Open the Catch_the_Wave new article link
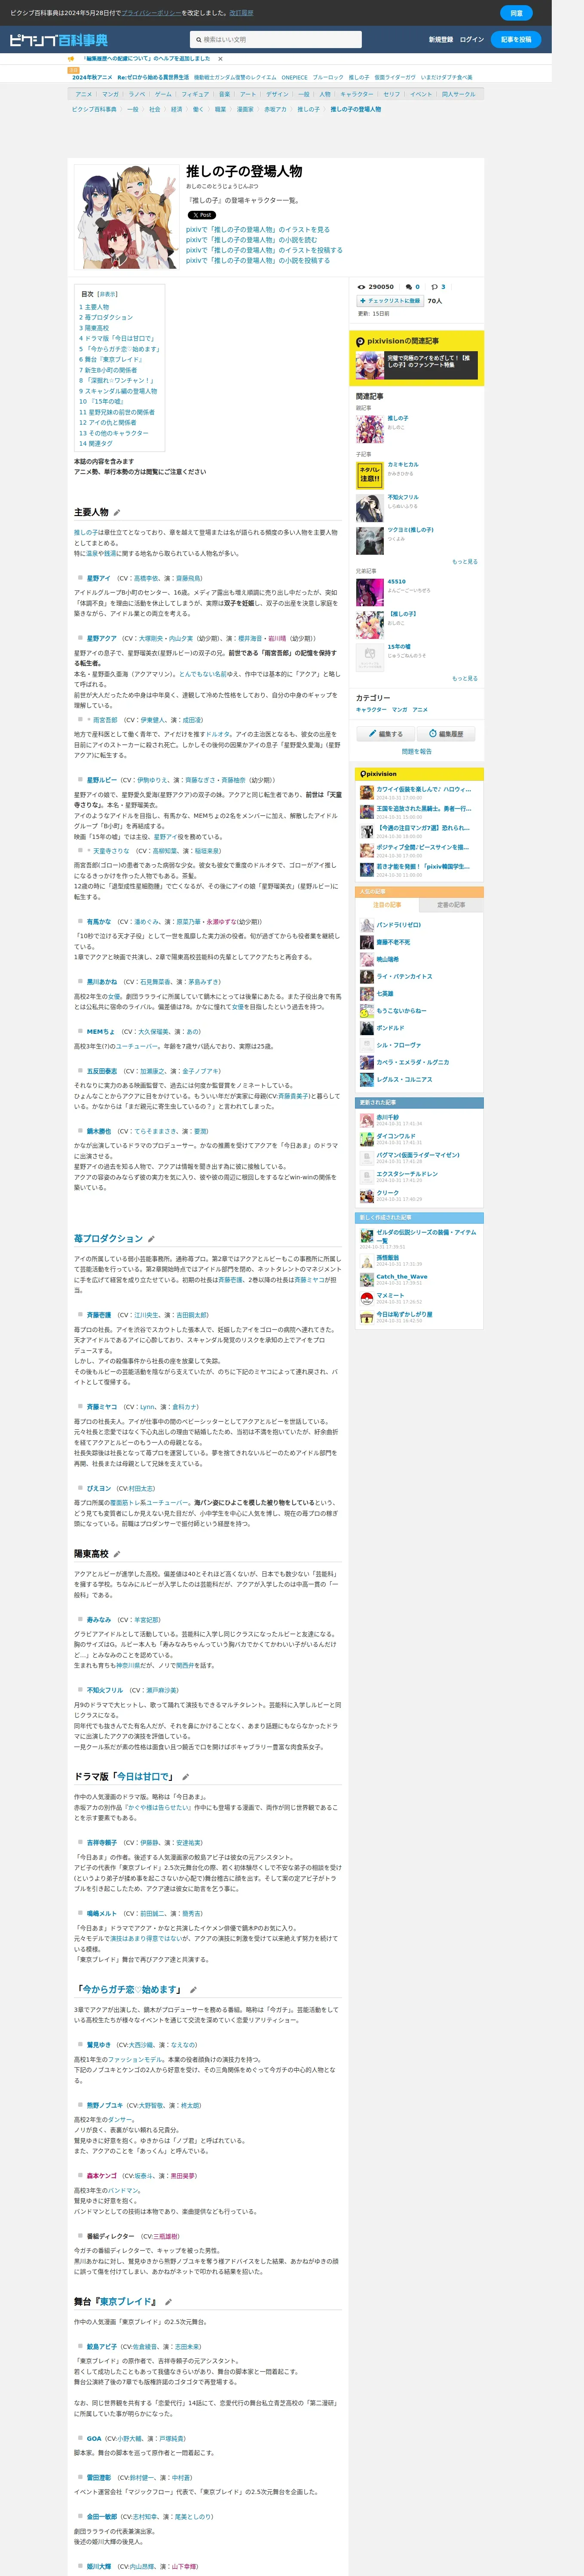This screenshot has height=2576, width=584. [x=402, y=1277]
